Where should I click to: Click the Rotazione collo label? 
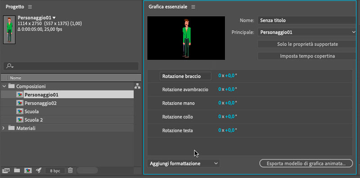177,117
